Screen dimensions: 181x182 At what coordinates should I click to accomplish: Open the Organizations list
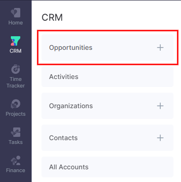tap(107, 106)
